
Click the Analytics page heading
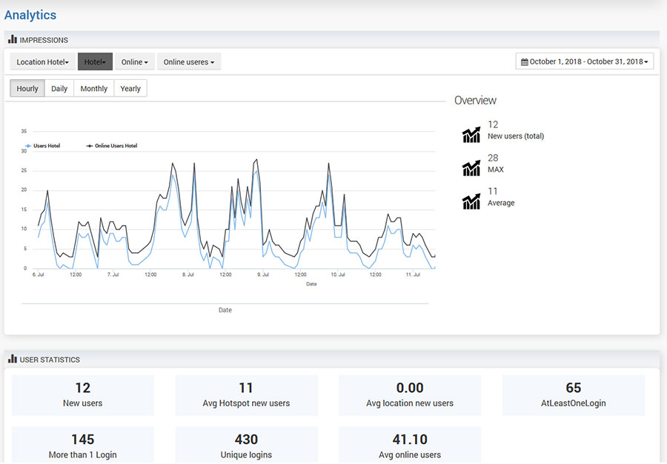[30, 15]
